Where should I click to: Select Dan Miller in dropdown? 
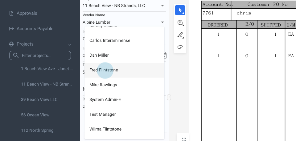99,55
